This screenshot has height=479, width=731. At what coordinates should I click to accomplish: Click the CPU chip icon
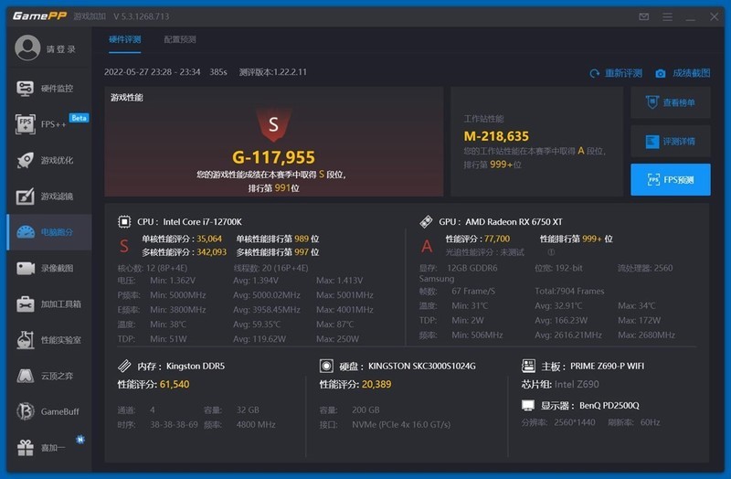124,221
